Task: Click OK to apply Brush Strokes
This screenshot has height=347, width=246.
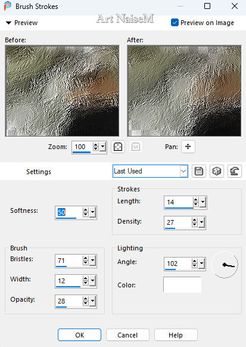Action: point(80,335)
